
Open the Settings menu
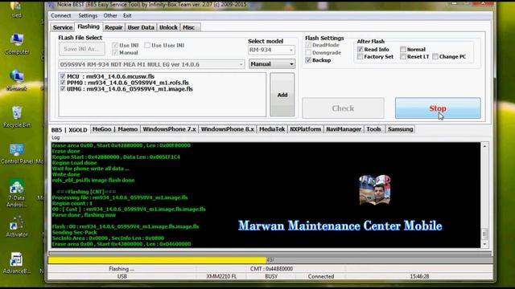(88, 15)
